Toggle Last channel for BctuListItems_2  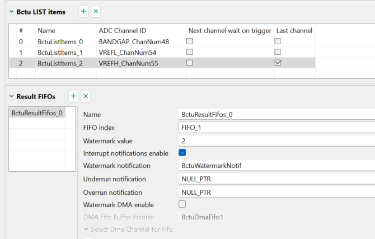click(x=278, y=63)
